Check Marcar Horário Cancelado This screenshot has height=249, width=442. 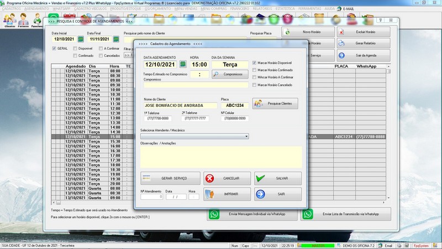click(x=254, y=85)
